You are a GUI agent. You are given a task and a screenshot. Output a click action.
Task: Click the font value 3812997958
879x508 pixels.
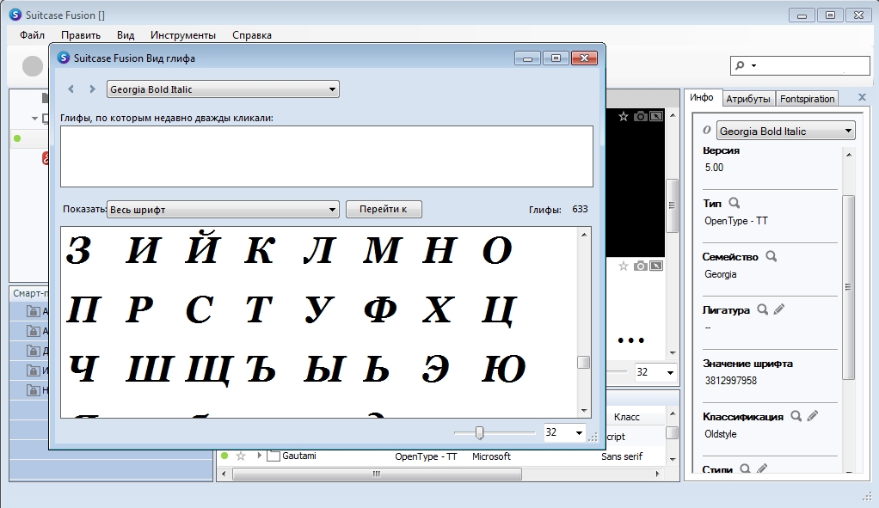(x=730, y=380)
